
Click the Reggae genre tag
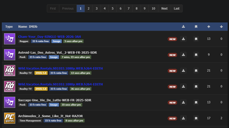point(24,41)
